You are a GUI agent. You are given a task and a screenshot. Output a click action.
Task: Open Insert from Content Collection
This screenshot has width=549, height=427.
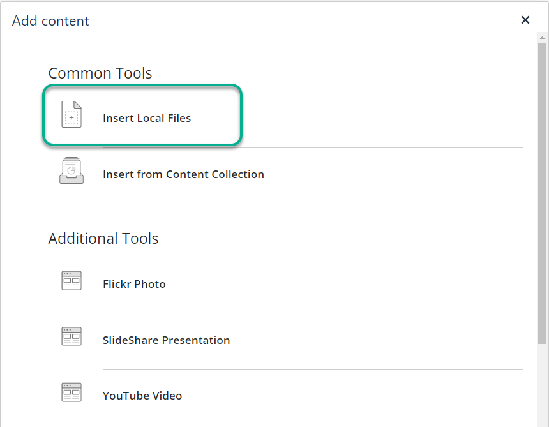183,174
